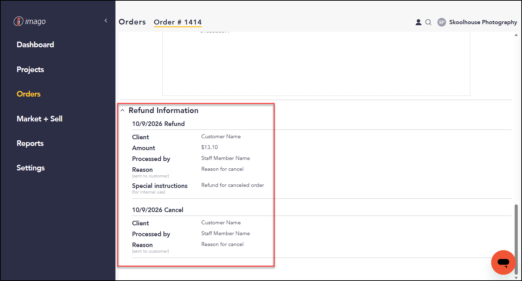Click the Amount label
This screenshot has width=522, height=281.
click(143, 148)
